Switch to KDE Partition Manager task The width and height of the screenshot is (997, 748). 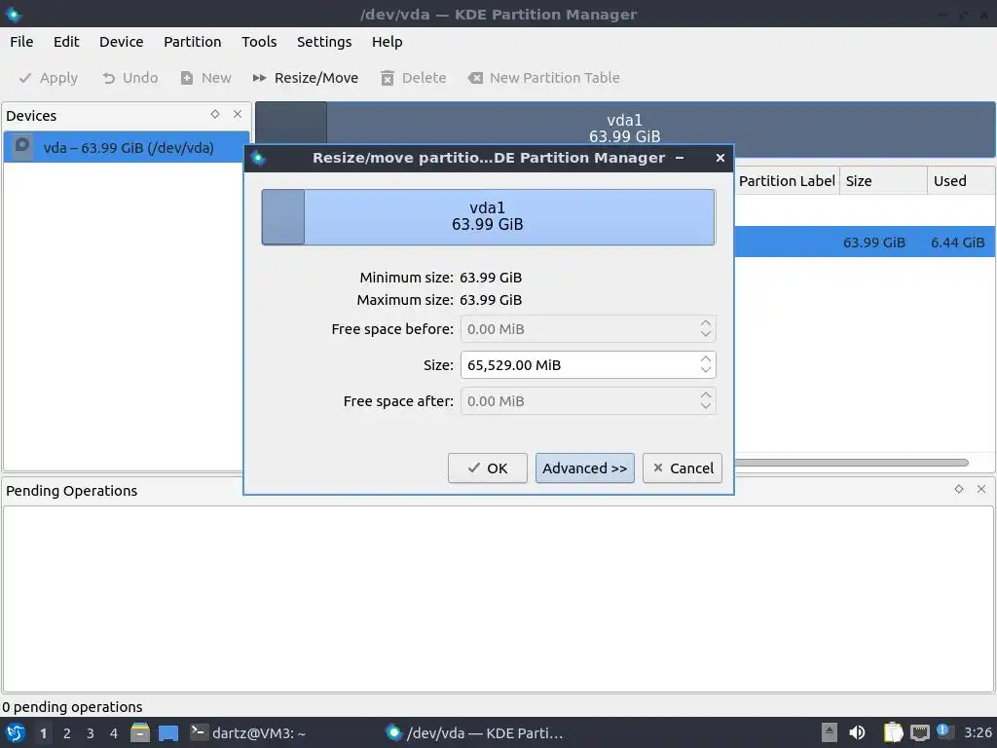click(x=474, y=732)
